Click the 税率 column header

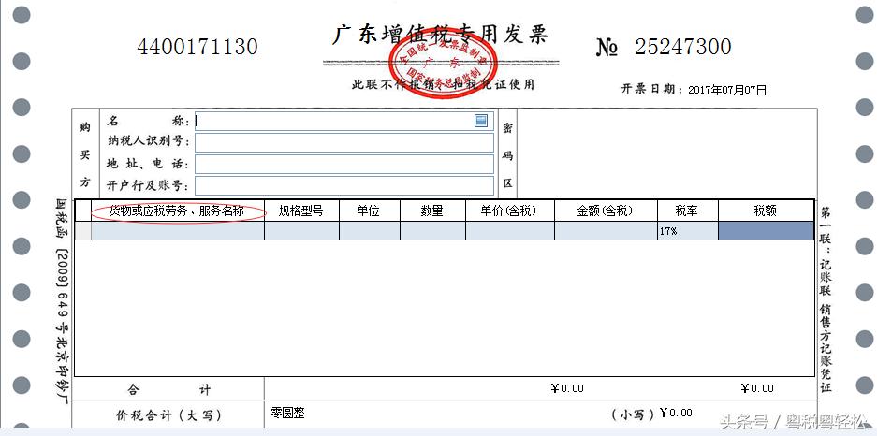687,211
